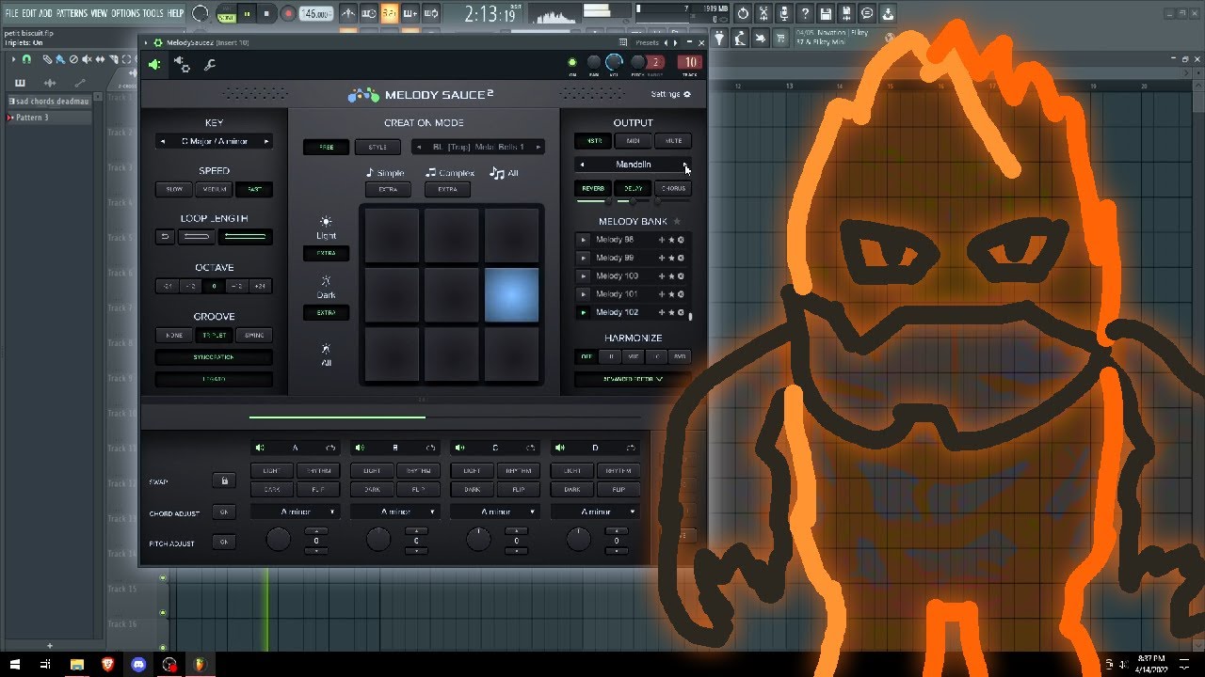
Task: Click the EXTRA button under Simple
Action: click(388, 190)
